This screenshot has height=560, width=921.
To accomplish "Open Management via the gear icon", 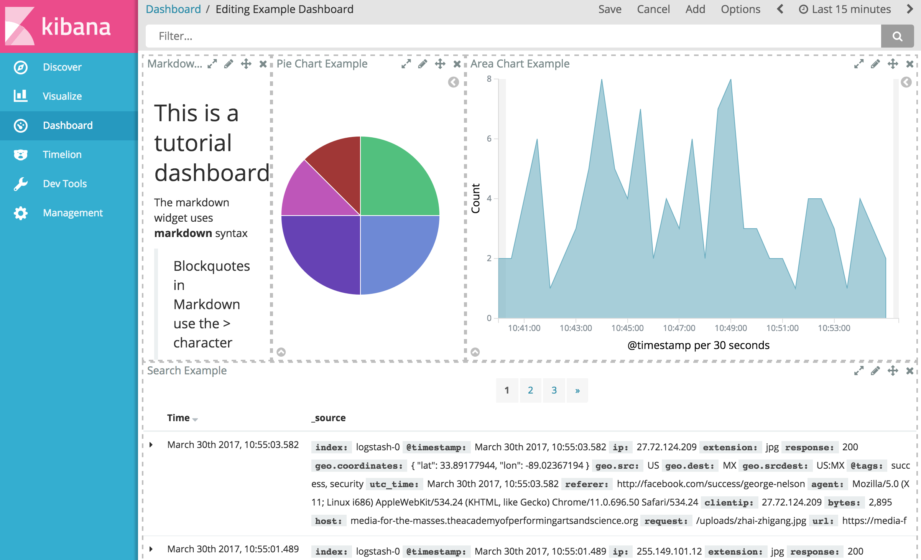I will click(x=21, y=213).
